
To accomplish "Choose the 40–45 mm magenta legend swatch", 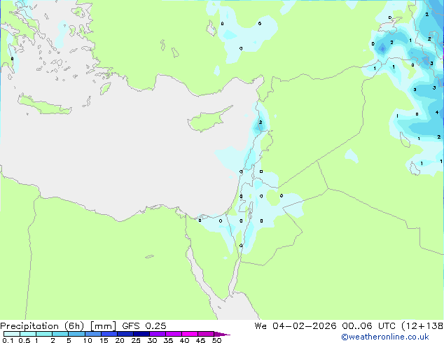I will point(190,334).
